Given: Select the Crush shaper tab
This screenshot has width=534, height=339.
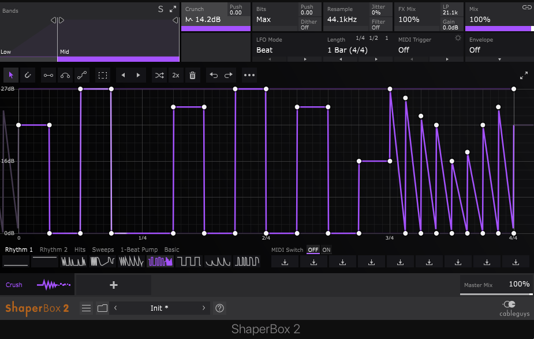Looking at the screenshot, I should [x=37, y=285].
